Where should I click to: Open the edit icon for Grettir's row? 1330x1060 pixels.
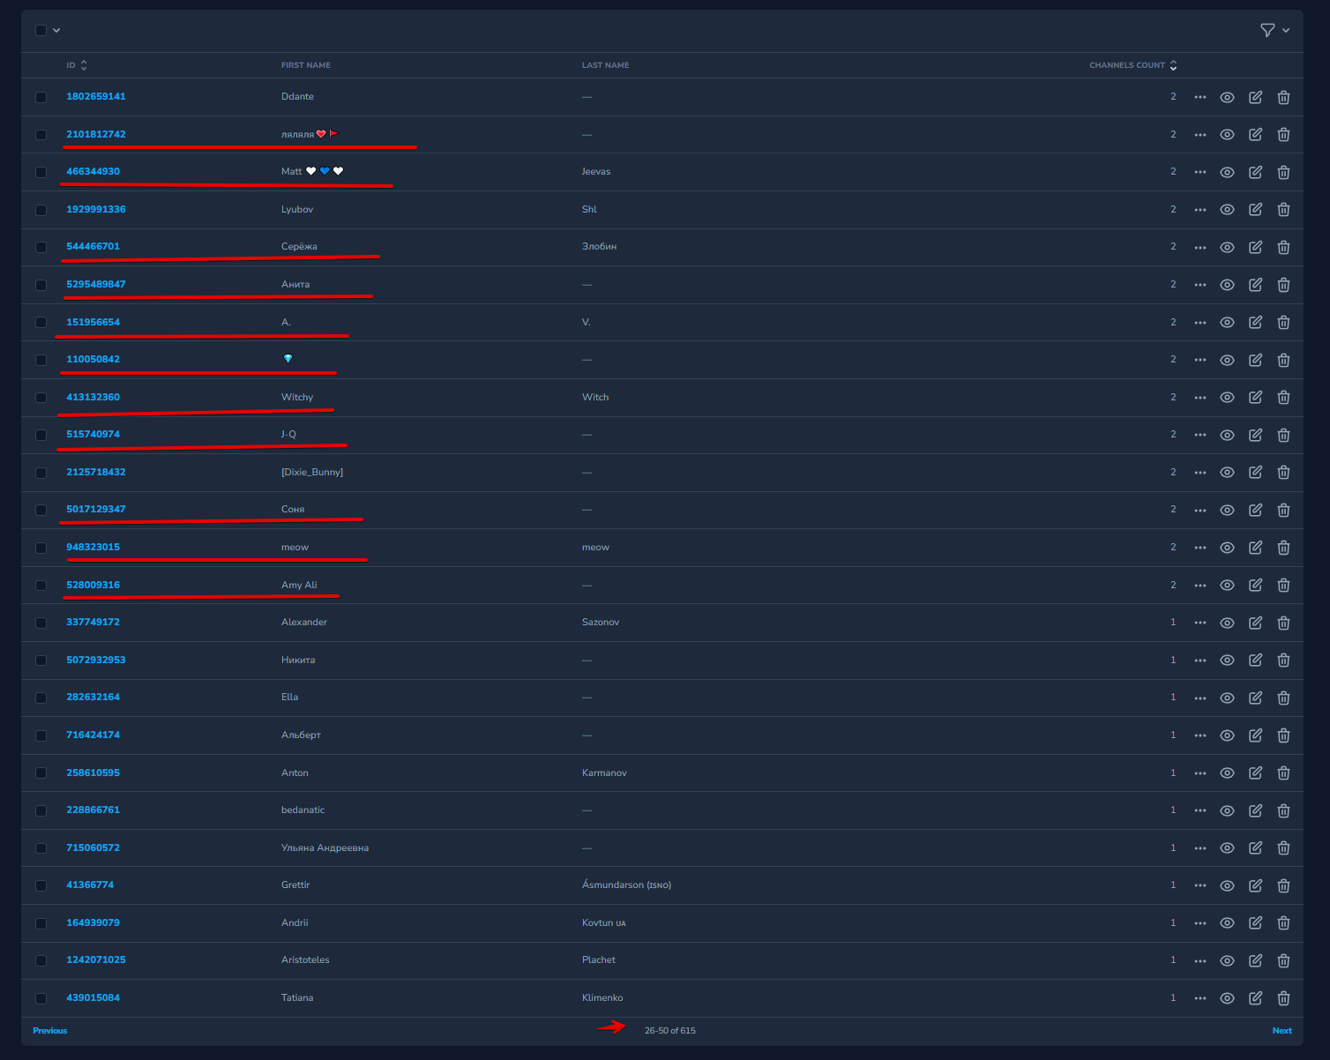coord(1255,885)
